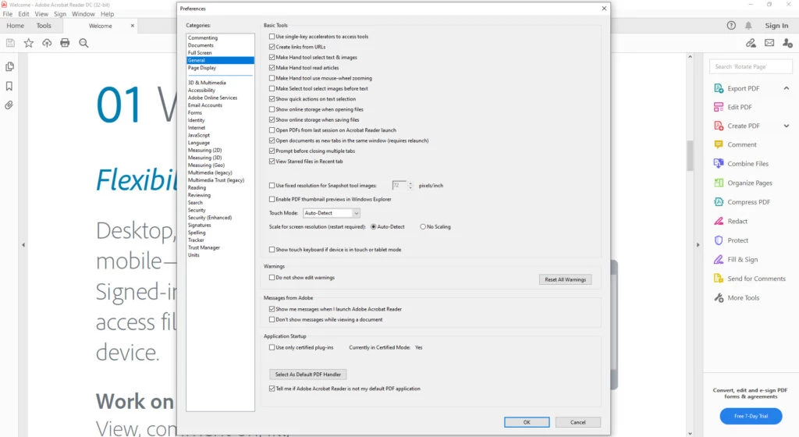Click the Compress PDF icon

719,202
